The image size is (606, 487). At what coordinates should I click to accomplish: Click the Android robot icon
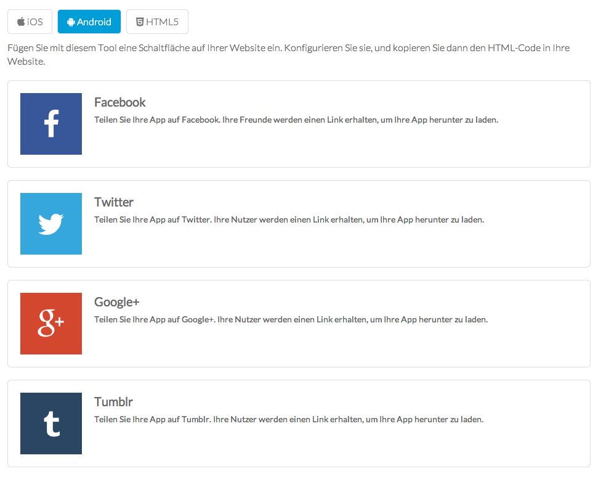[x=71, y=22]
